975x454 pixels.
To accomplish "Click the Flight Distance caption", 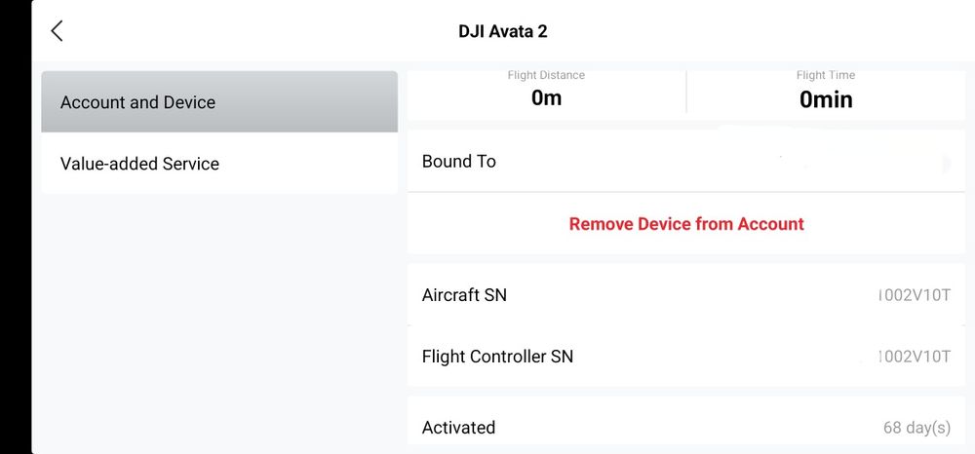I will 546,75.
